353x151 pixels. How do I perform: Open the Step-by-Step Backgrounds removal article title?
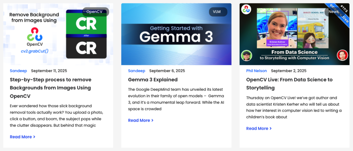coord(50,88)
